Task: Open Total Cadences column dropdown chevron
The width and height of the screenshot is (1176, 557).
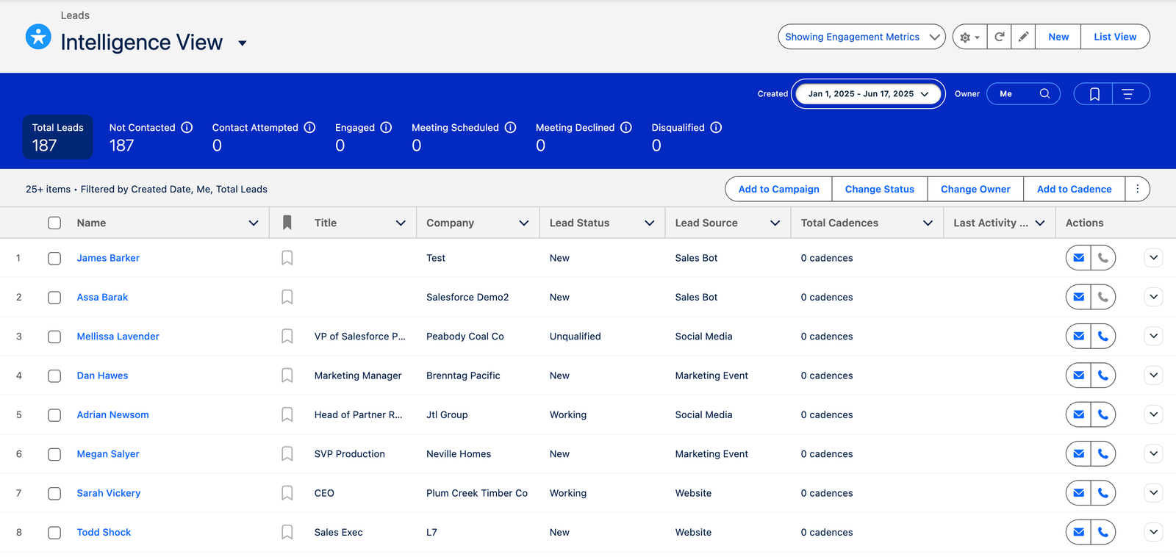Action: [928, 223]
